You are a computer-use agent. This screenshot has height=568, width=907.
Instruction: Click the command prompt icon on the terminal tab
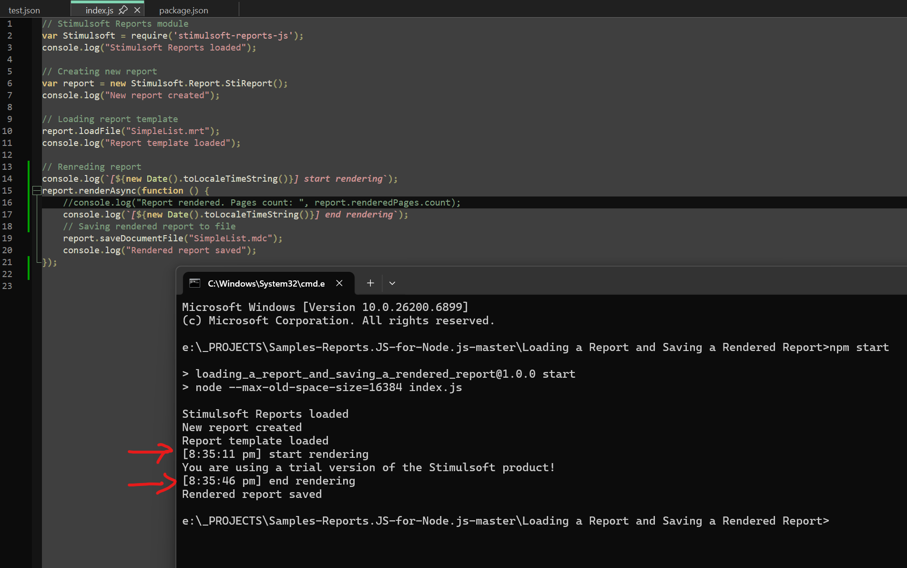[x=194, y=283]
